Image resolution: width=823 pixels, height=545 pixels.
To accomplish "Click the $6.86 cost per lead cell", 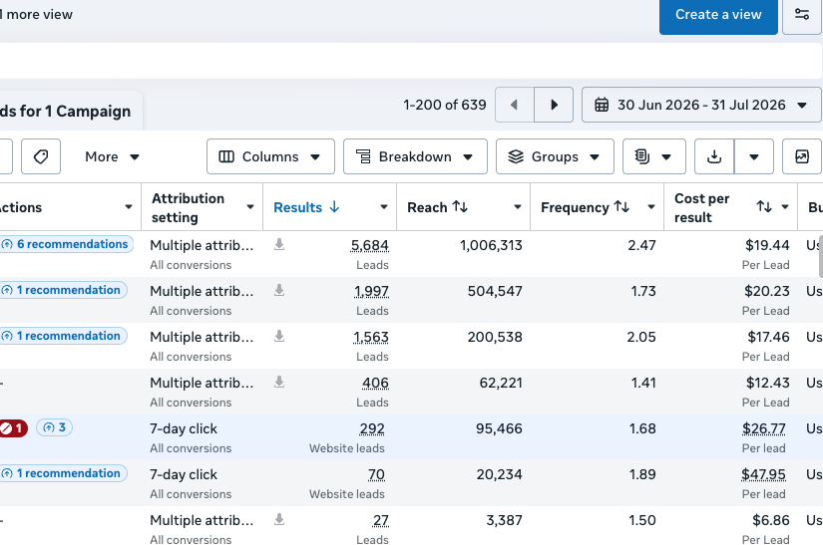I will pyautogui.click(x=771, y=520).
